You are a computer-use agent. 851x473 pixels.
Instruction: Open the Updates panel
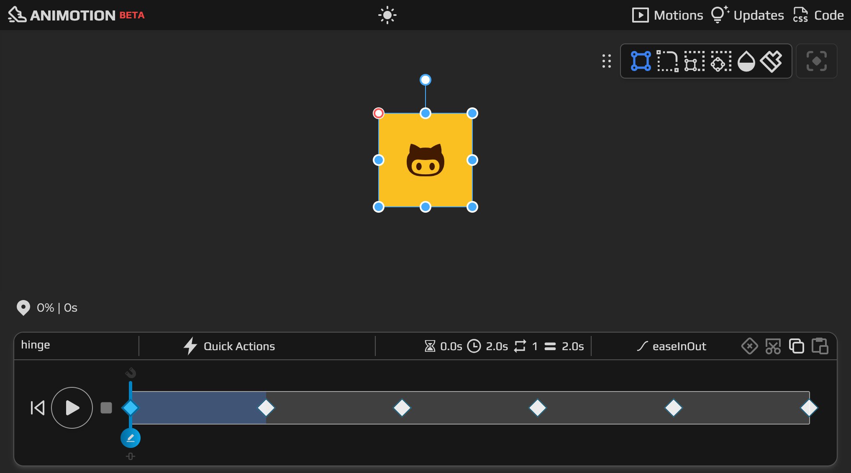click(x=748, y=15)
